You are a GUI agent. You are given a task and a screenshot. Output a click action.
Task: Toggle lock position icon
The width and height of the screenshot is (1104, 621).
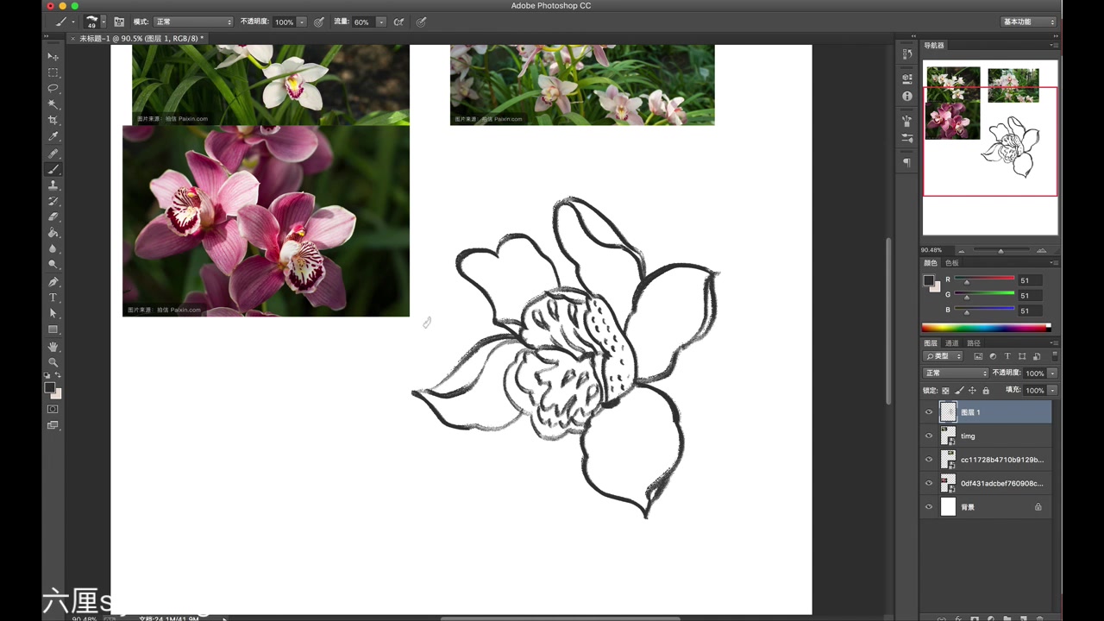pos(973,391)
